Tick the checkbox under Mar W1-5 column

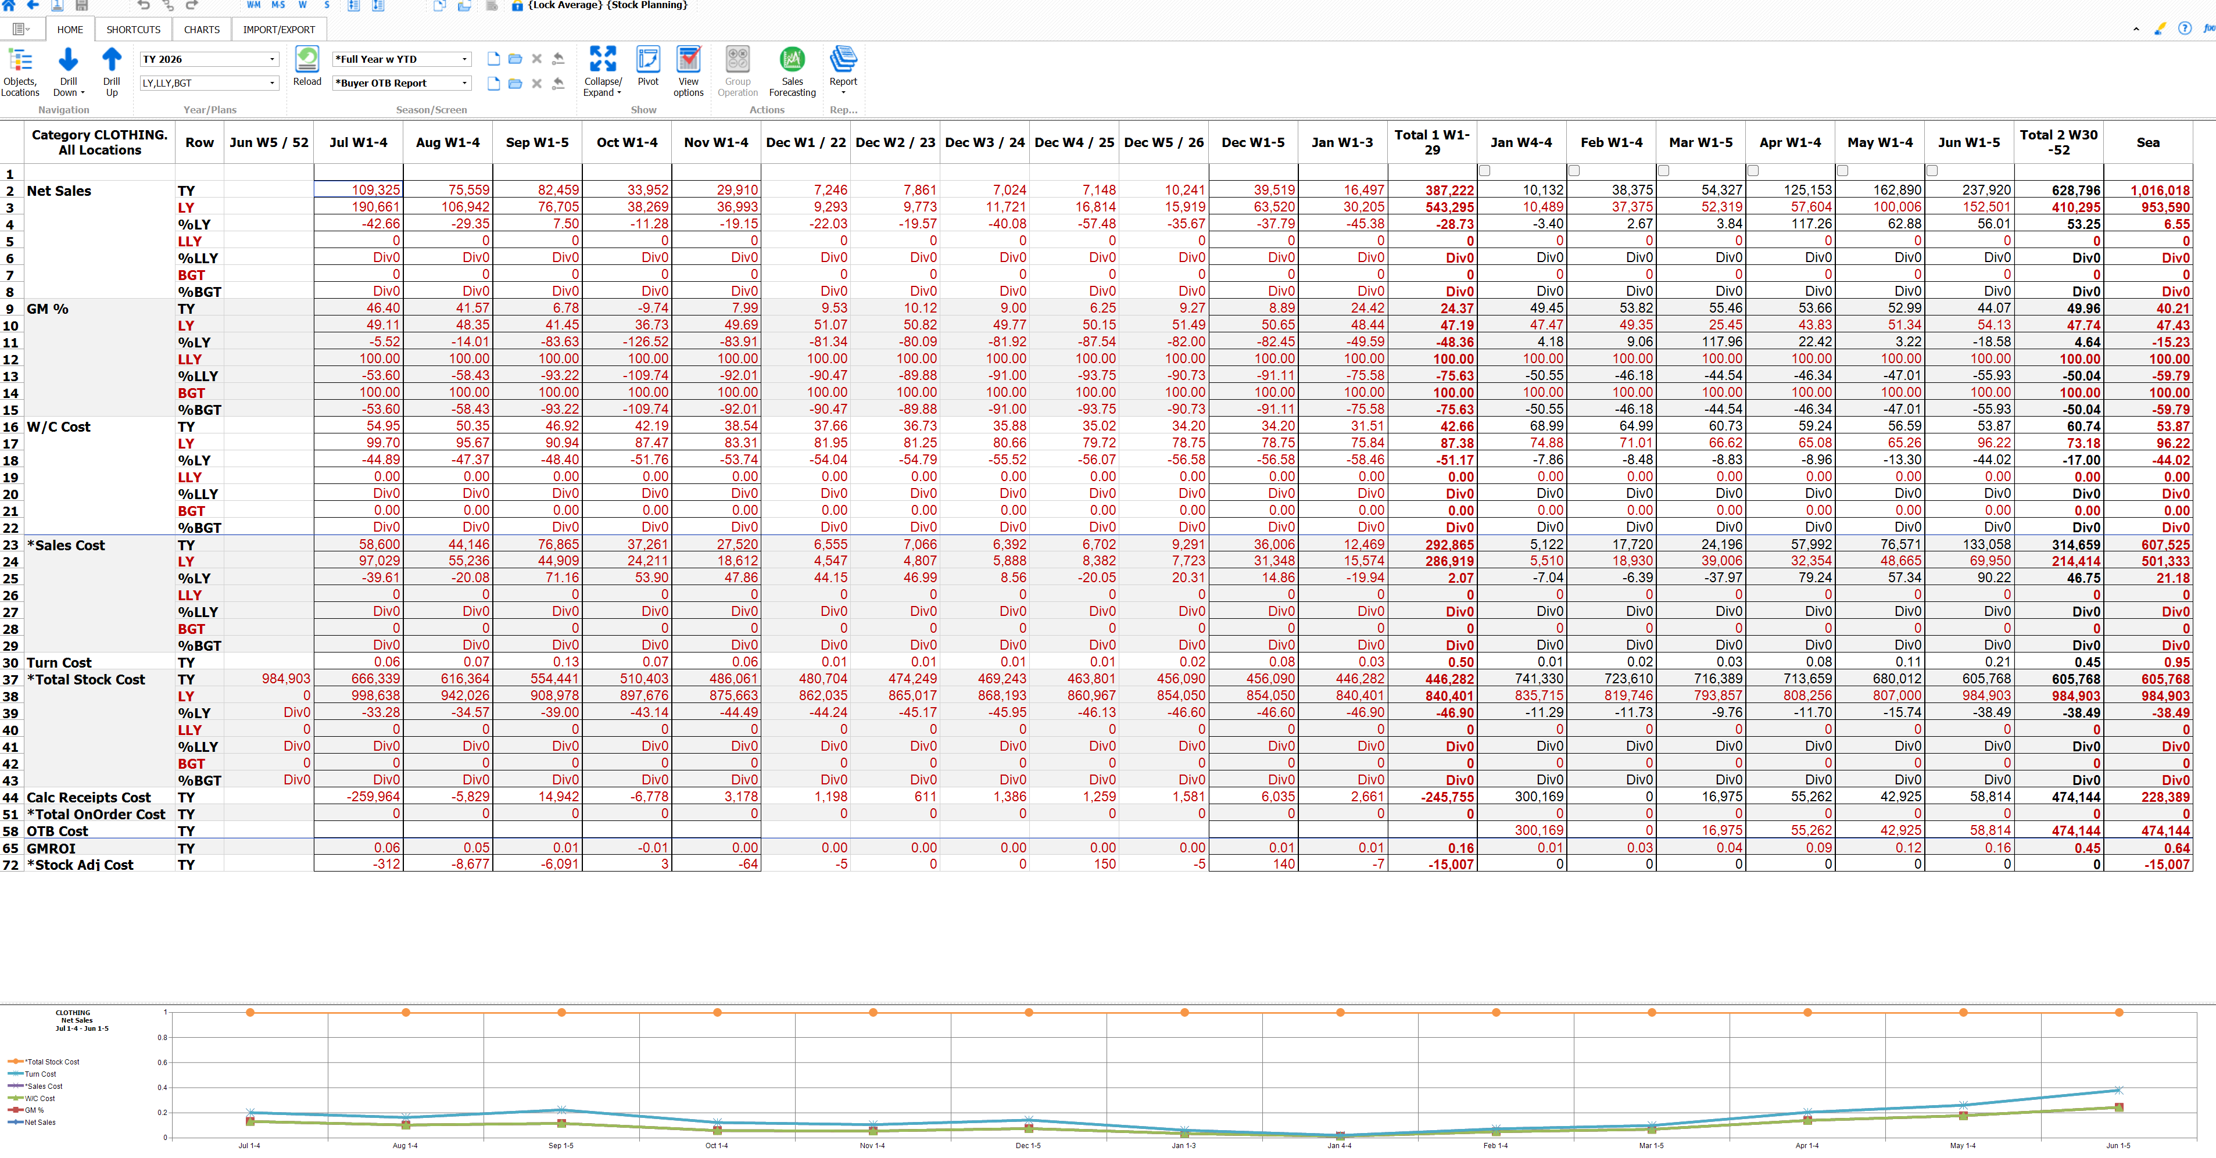[1664, 170]
